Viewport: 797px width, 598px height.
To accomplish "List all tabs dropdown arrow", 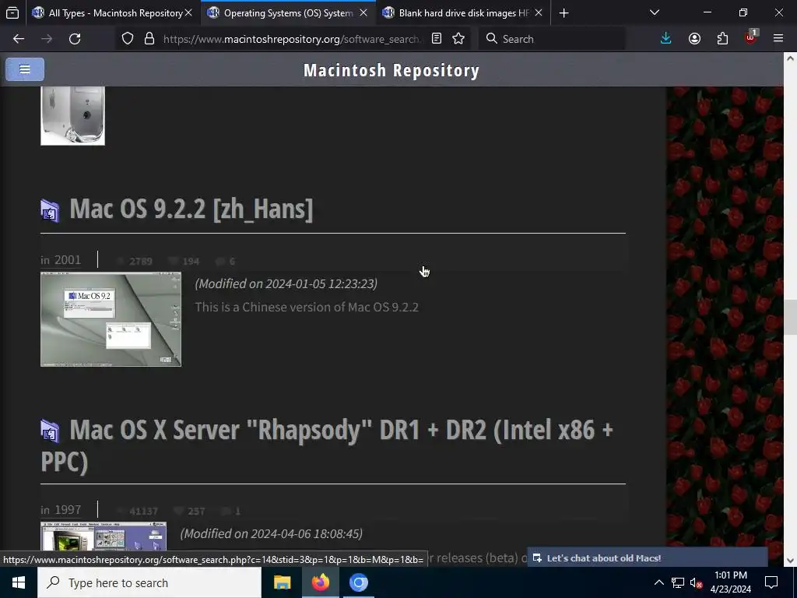I will (x=655, y=12).
